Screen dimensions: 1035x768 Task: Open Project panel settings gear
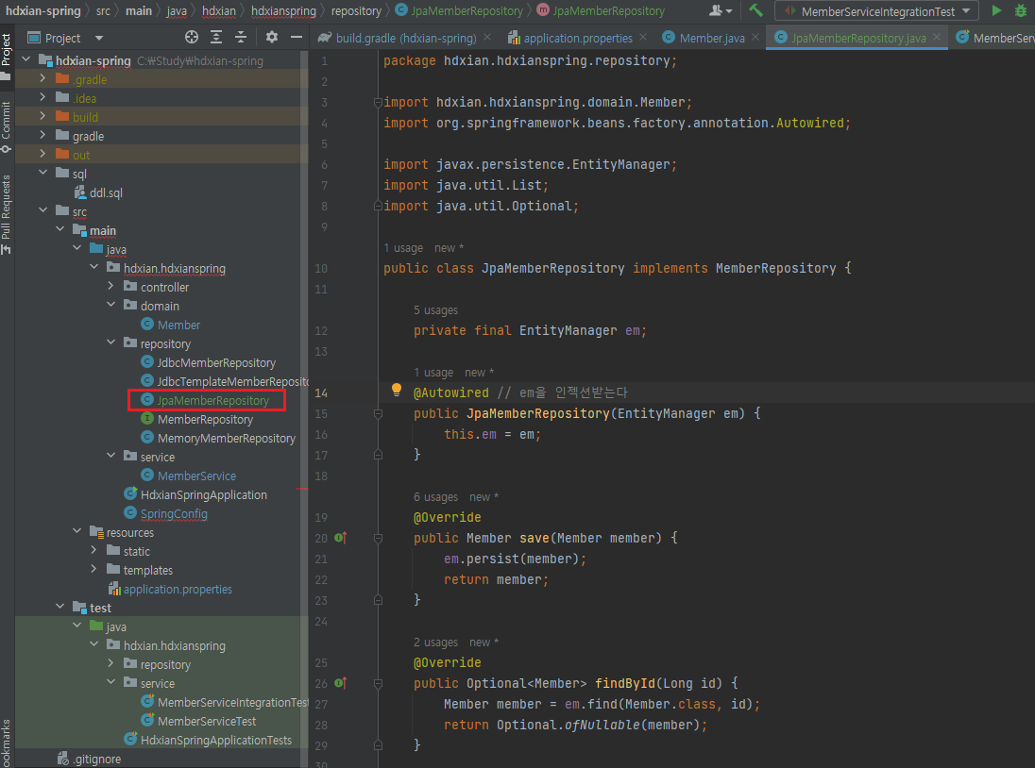pos(272,38)
